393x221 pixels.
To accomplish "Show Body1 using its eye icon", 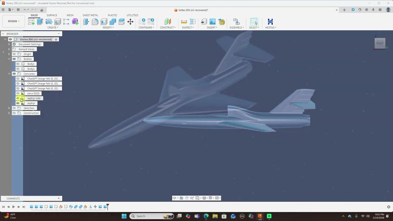I will pos(18,64).
